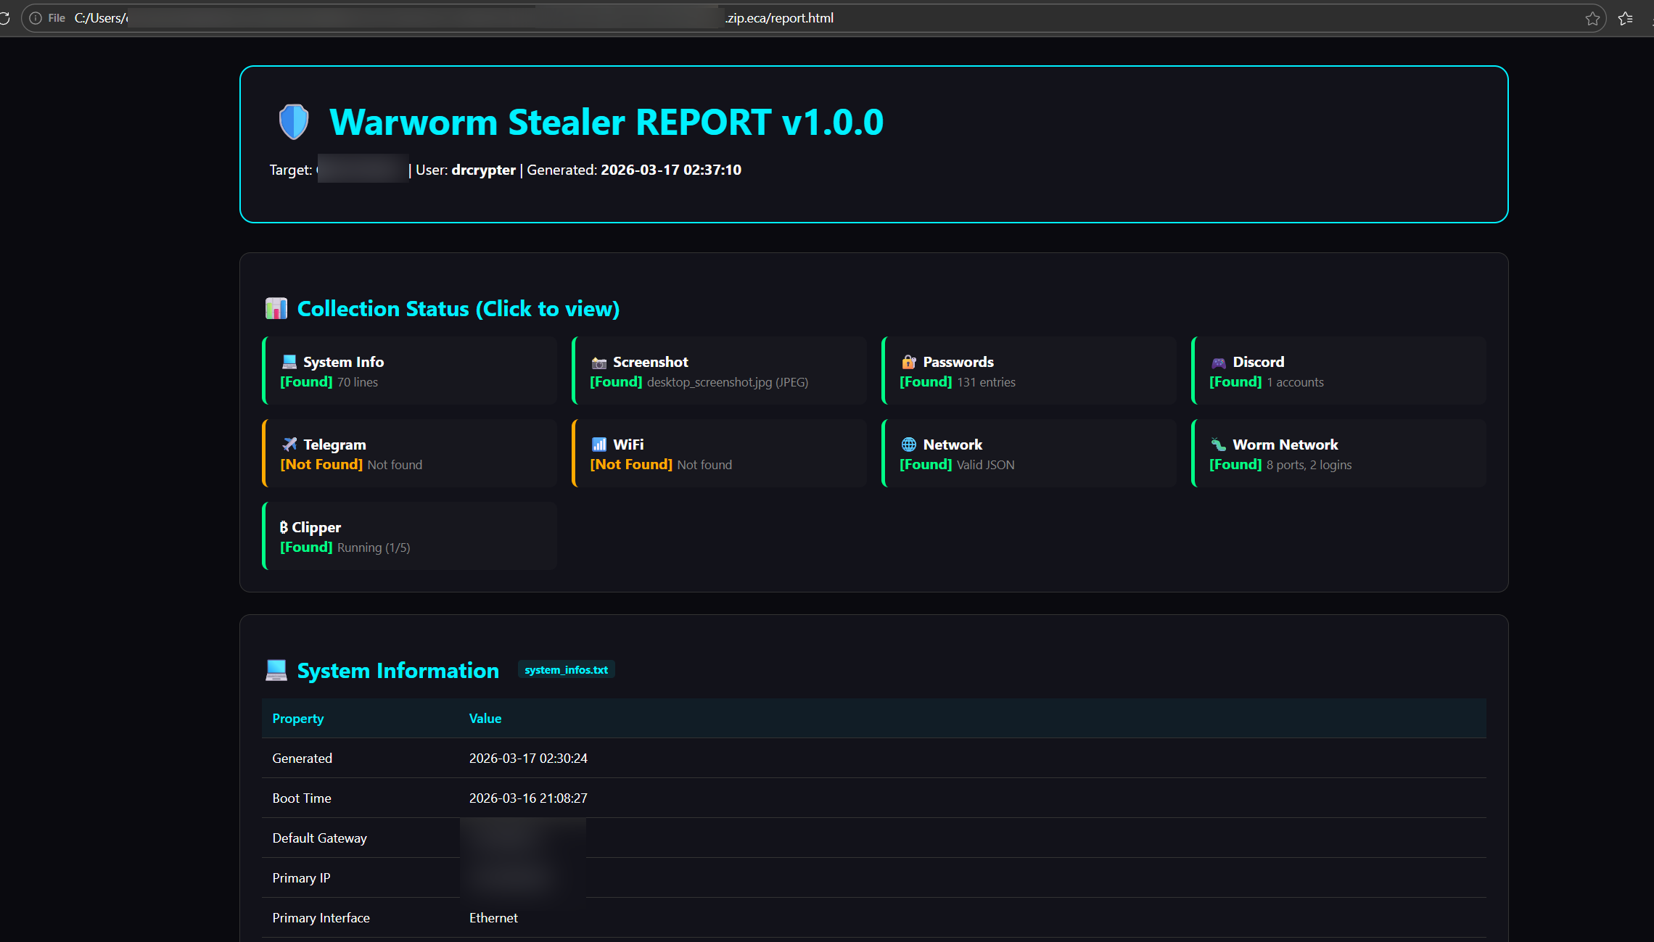Screen dimensions: 1654x942
Task: Bookmark the page using the star icon
Action: 1592,17
